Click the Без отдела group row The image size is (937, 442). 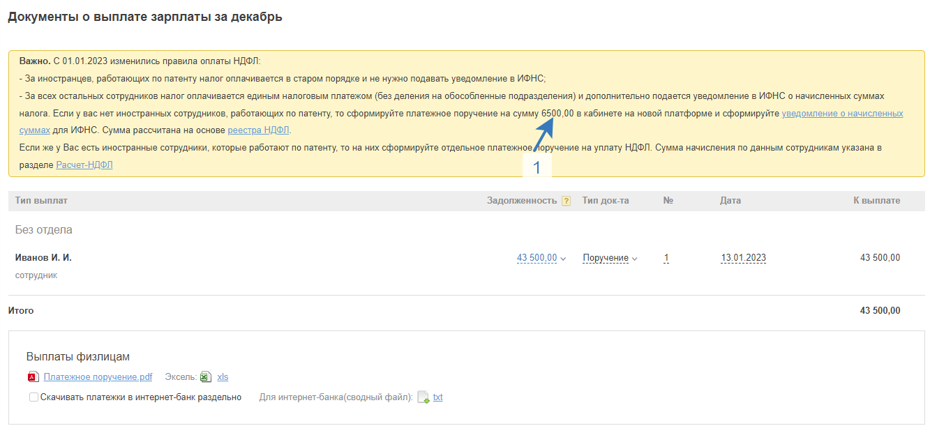pyautogui.click(x=44, y=229)
